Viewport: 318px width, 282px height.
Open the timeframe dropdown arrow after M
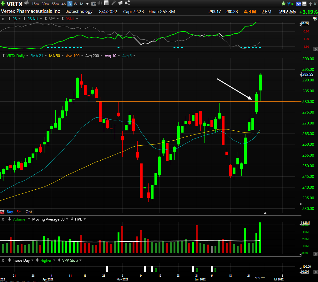click(x=88, y=4)
